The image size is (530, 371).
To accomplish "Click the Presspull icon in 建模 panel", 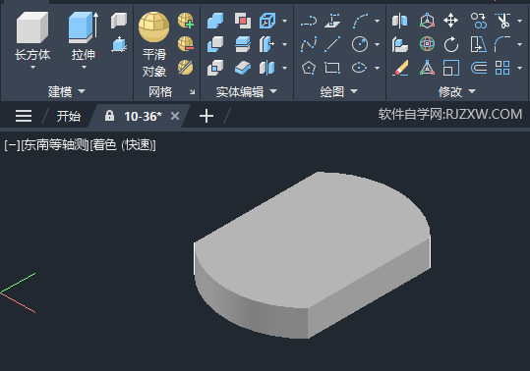I will click(x=119, y=44).
